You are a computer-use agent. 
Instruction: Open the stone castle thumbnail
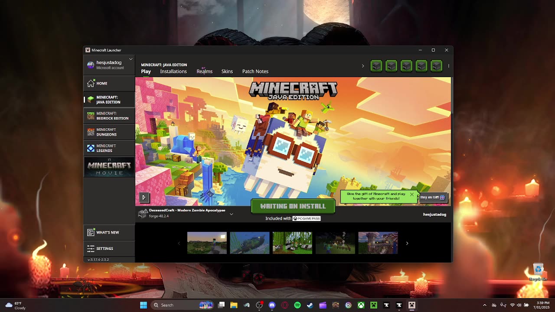(378, 243)
